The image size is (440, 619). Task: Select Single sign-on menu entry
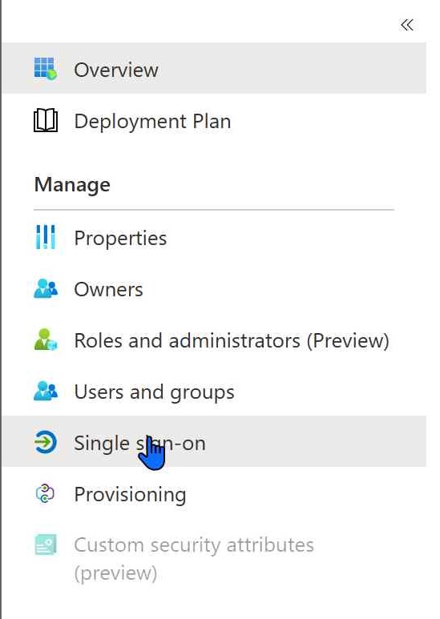tap(214, 441)
